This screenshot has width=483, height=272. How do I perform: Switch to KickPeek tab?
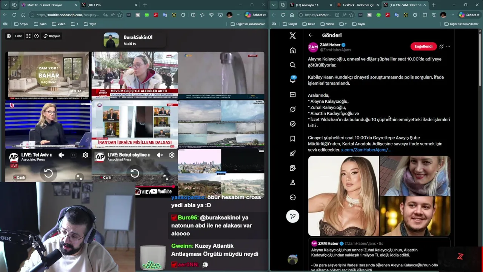click(x=358, y=5)
